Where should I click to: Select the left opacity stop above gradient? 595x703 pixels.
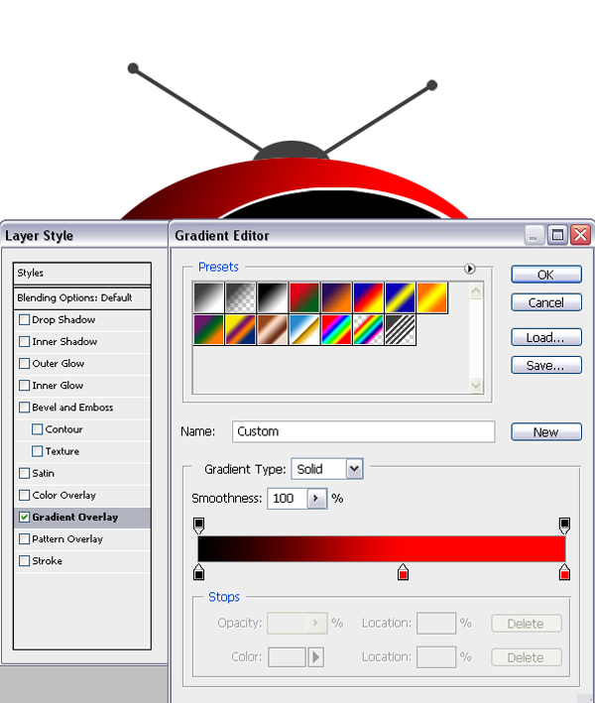pyautogui.click(x=198, y=525)
